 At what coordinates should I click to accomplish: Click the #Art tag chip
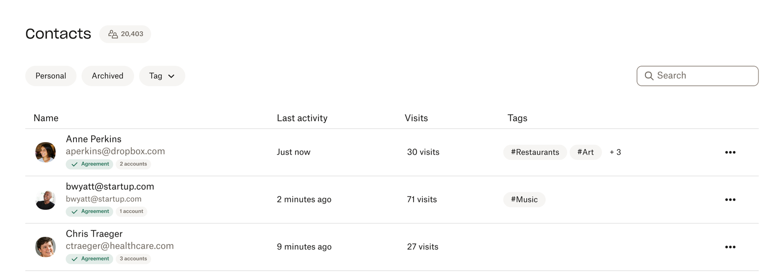tap(585, 152)
